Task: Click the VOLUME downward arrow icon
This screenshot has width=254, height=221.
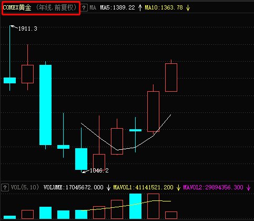Action: pyautogui.click(x=108, y=188)
